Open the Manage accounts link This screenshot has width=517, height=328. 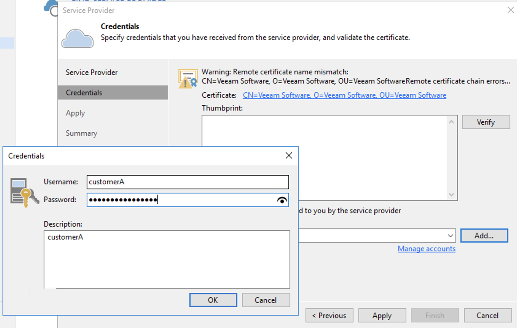coord(427,249)
